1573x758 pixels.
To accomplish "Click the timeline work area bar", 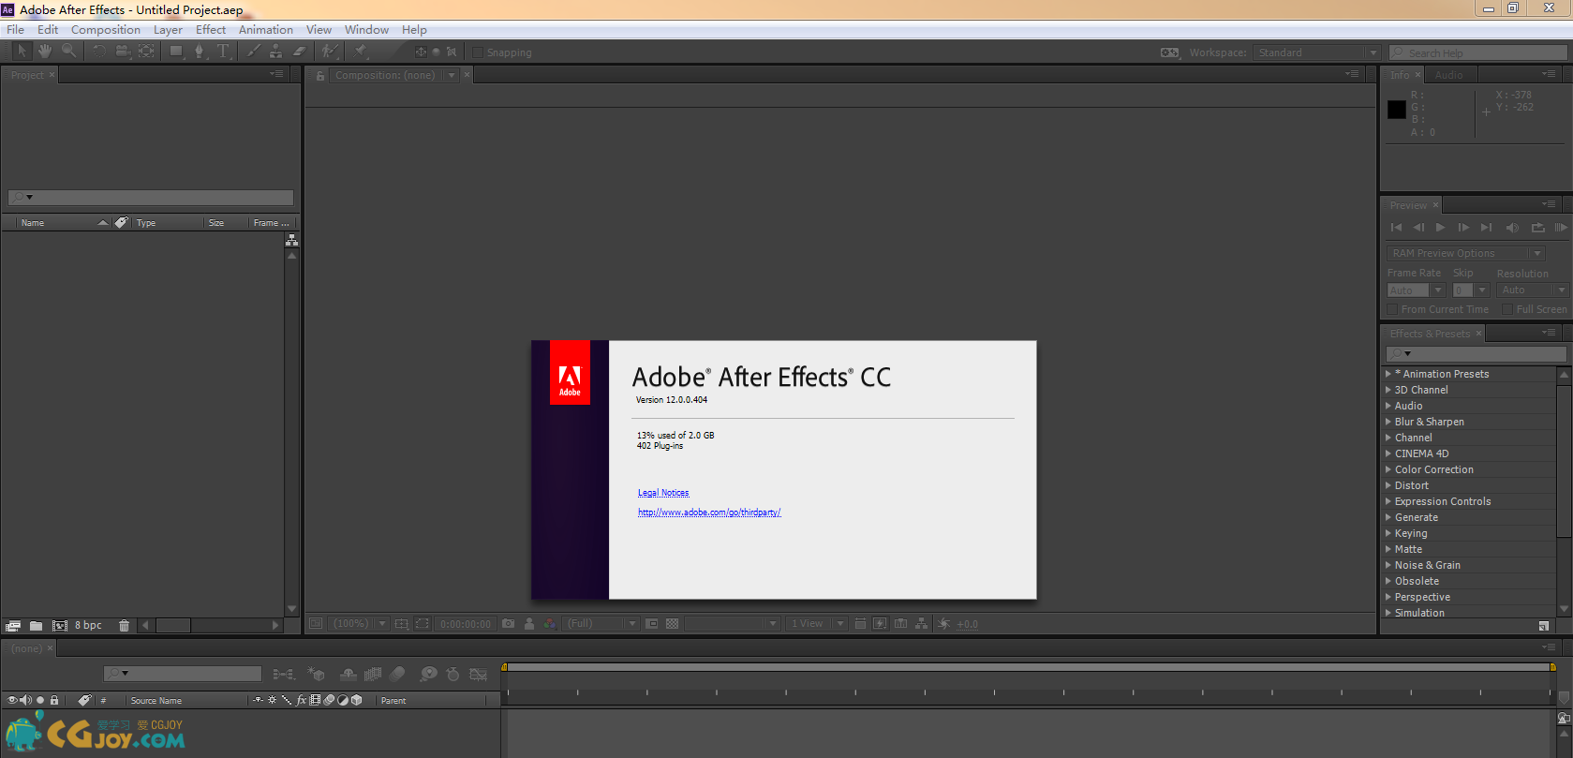I will tap(1029, 667).
